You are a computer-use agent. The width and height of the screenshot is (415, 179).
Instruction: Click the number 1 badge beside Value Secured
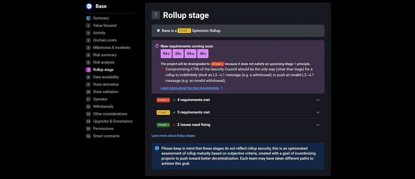click(88, 25)
